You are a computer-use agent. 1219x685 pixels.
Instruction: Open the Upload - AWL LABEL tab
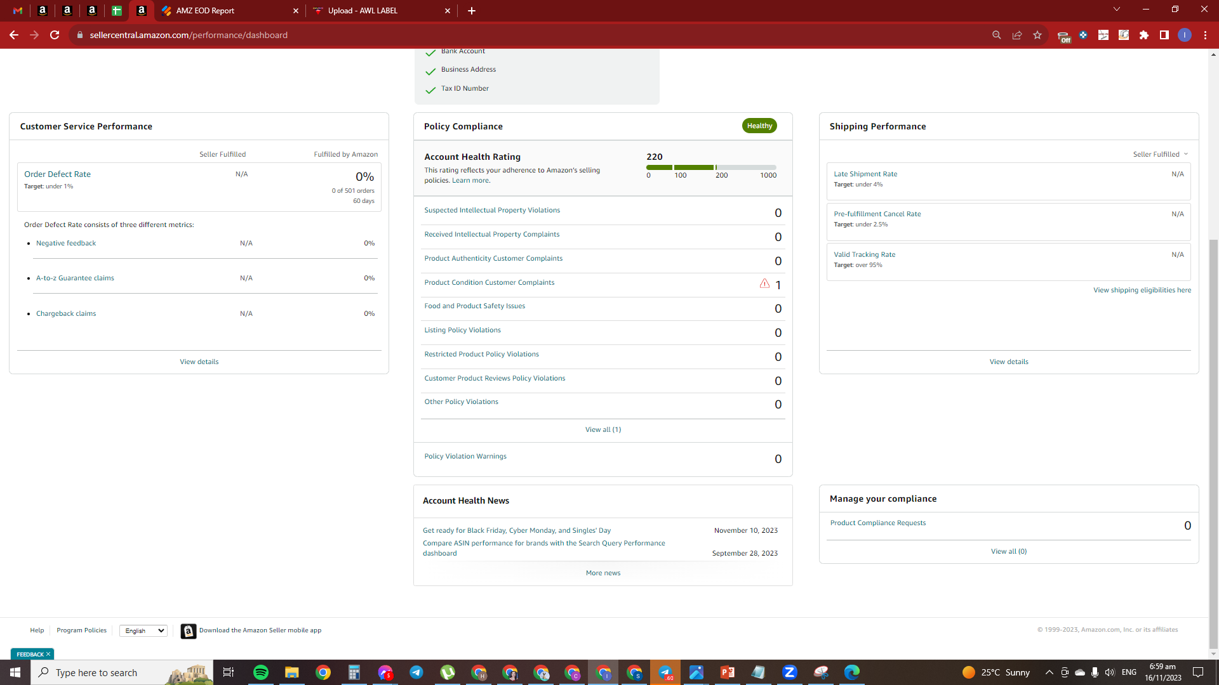tap(363, 11)
